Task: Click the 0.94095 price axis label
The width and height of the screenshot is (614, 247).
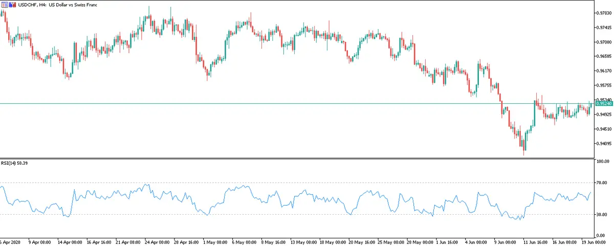Action: [604, 144]
